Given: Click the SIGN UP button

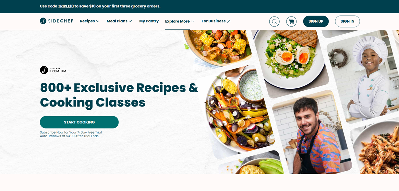Looking at the screenshot, I should pos(316,21).
